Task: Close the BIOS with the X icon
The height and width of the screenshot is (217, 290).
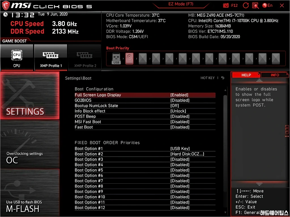Action: coord(282,6)
